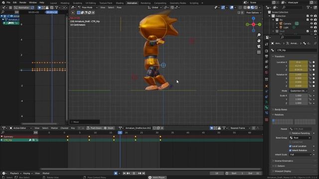This screenshot has height=179, width=319.
Task: Expand the Bendy Bones panel
Action: tap(281, 109)
